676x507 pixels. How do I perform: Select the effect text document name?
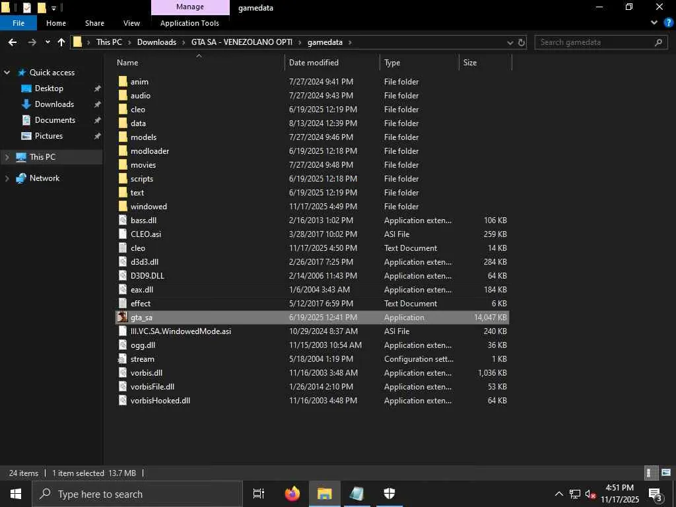point(141,304)
